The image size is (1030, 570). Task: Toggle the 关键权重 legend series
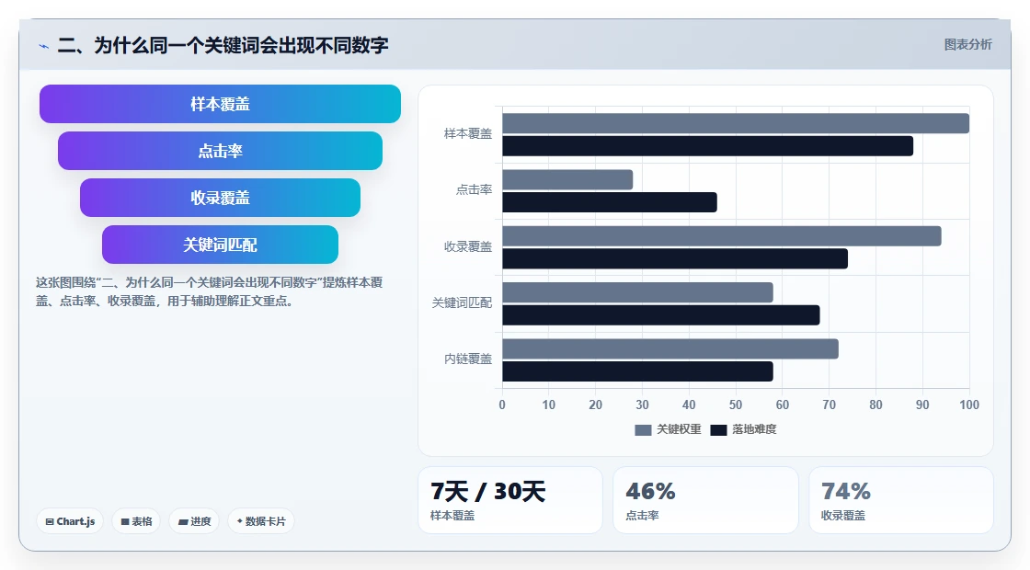[x=668, y=429]
